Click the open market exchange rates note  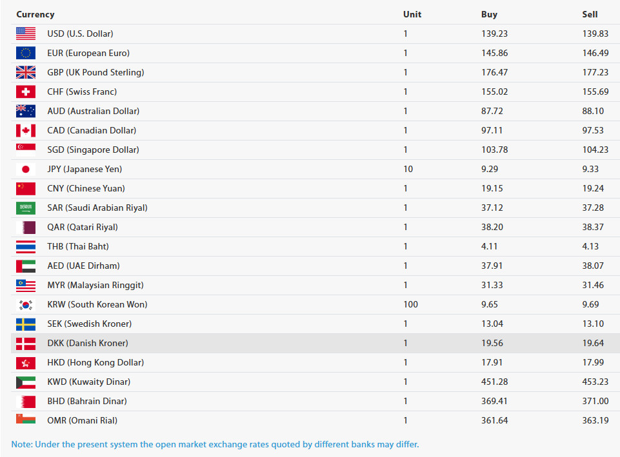point(215,444)
